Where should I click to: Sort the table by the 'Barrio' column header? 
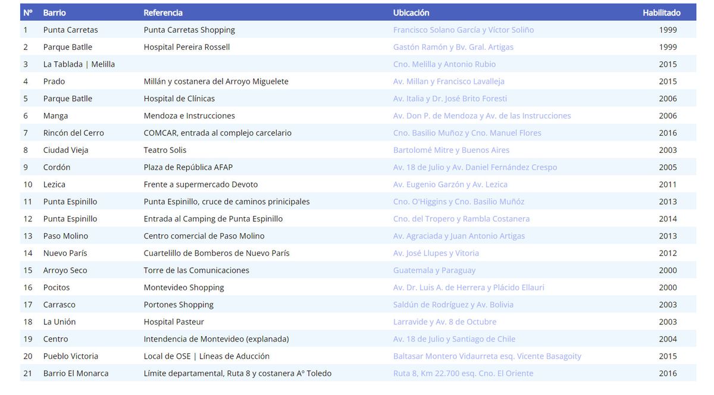[x=54, y=12]
